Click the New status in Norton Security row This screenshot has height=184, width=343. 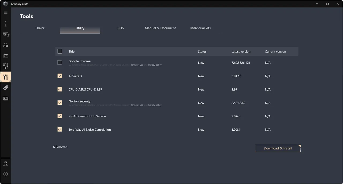coord(201,103)
